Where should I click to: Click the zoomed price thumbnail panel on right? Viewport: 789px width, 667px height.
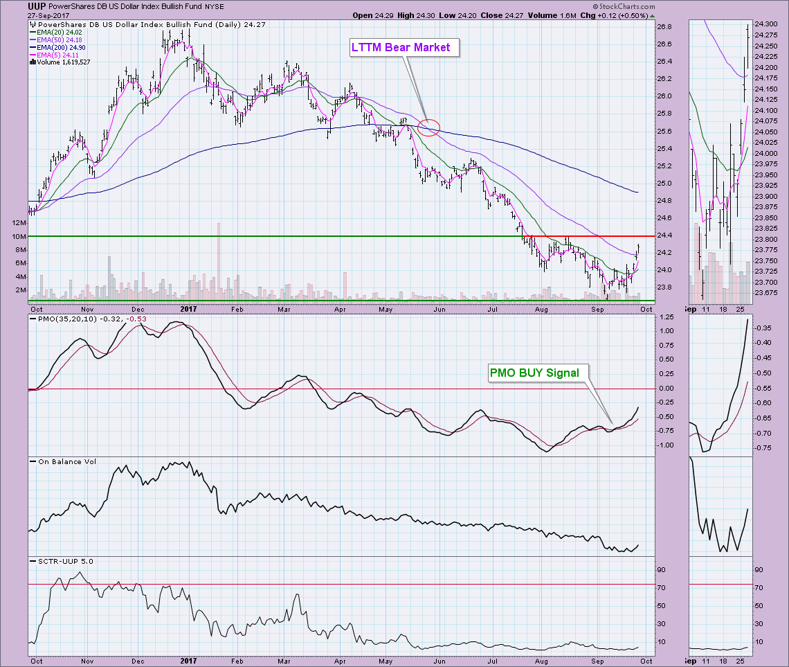720,161
